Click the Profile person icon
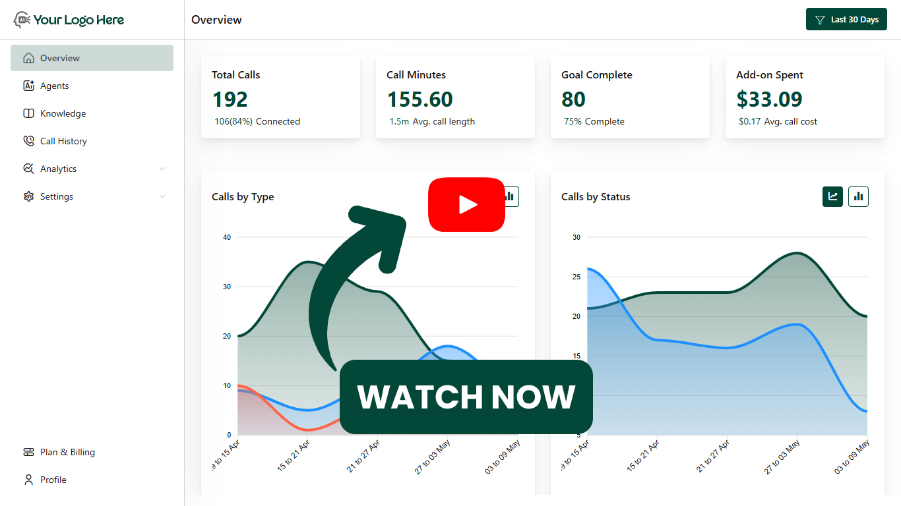The height and width of the screenshot is (506, 901). click(28, 480)
